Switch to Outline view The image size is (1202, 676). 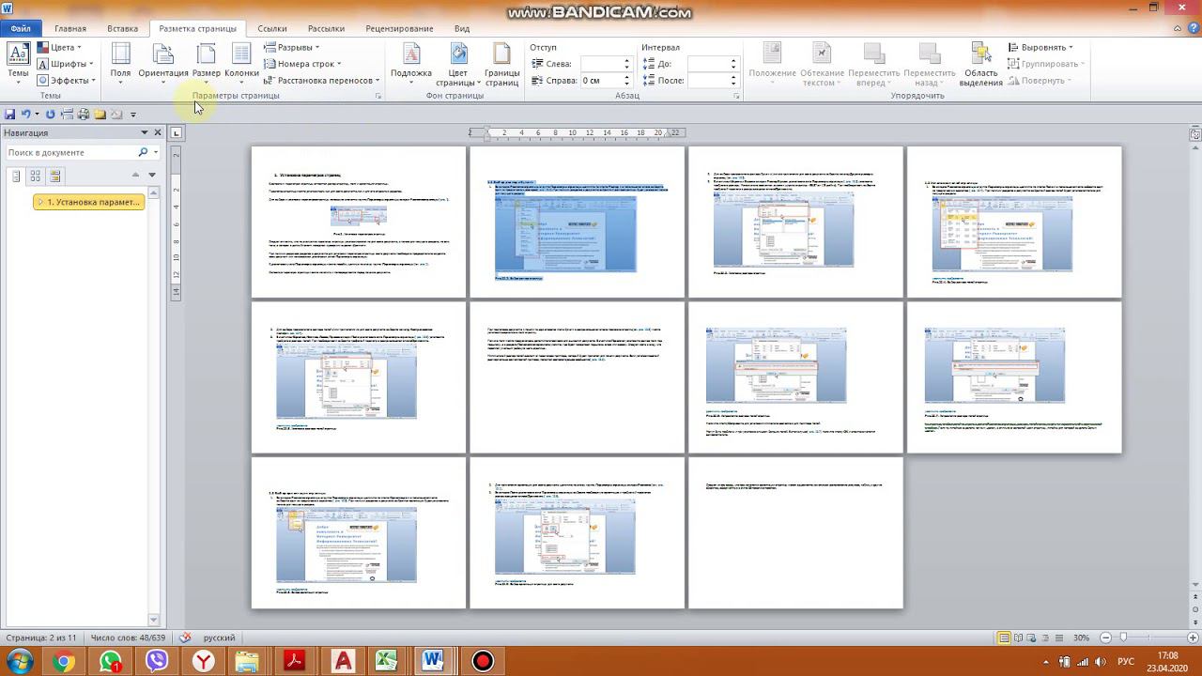pyautogui.click(x=1044, y=638)
